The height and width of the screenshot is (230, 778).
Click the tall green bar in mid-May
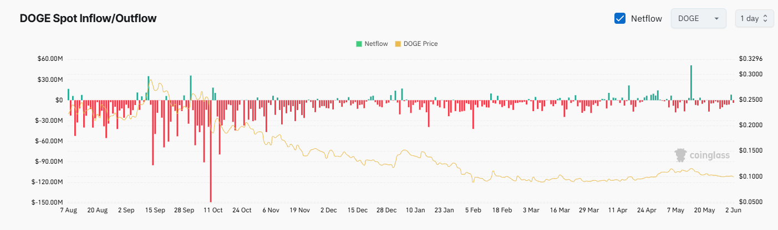tap(691, 82)
